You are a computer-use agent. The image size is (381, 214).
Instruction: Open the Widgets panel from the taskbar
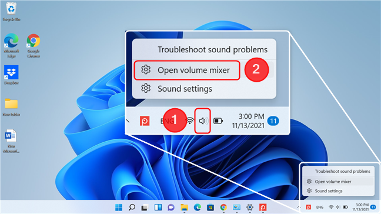click(x=158, y=207)
